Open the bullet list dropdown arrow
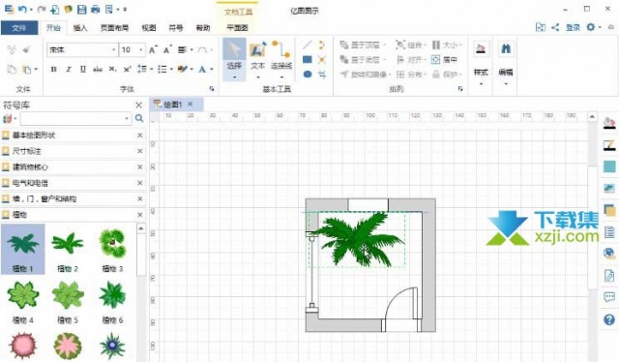Viewport: 619px width, 362px height. [171, 70]
